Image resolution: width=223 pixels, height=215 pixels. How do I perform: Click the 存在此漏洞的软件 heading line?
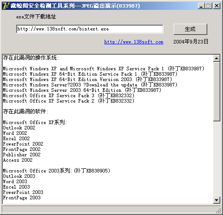(26, 112)
